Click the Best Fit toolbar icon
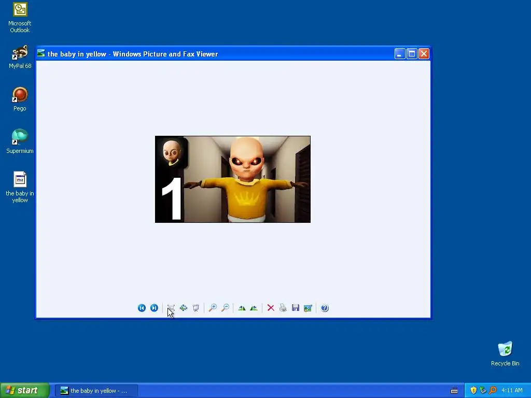This screenshot has height=398, width=531. pyautogui.click(x=171, y=308)
